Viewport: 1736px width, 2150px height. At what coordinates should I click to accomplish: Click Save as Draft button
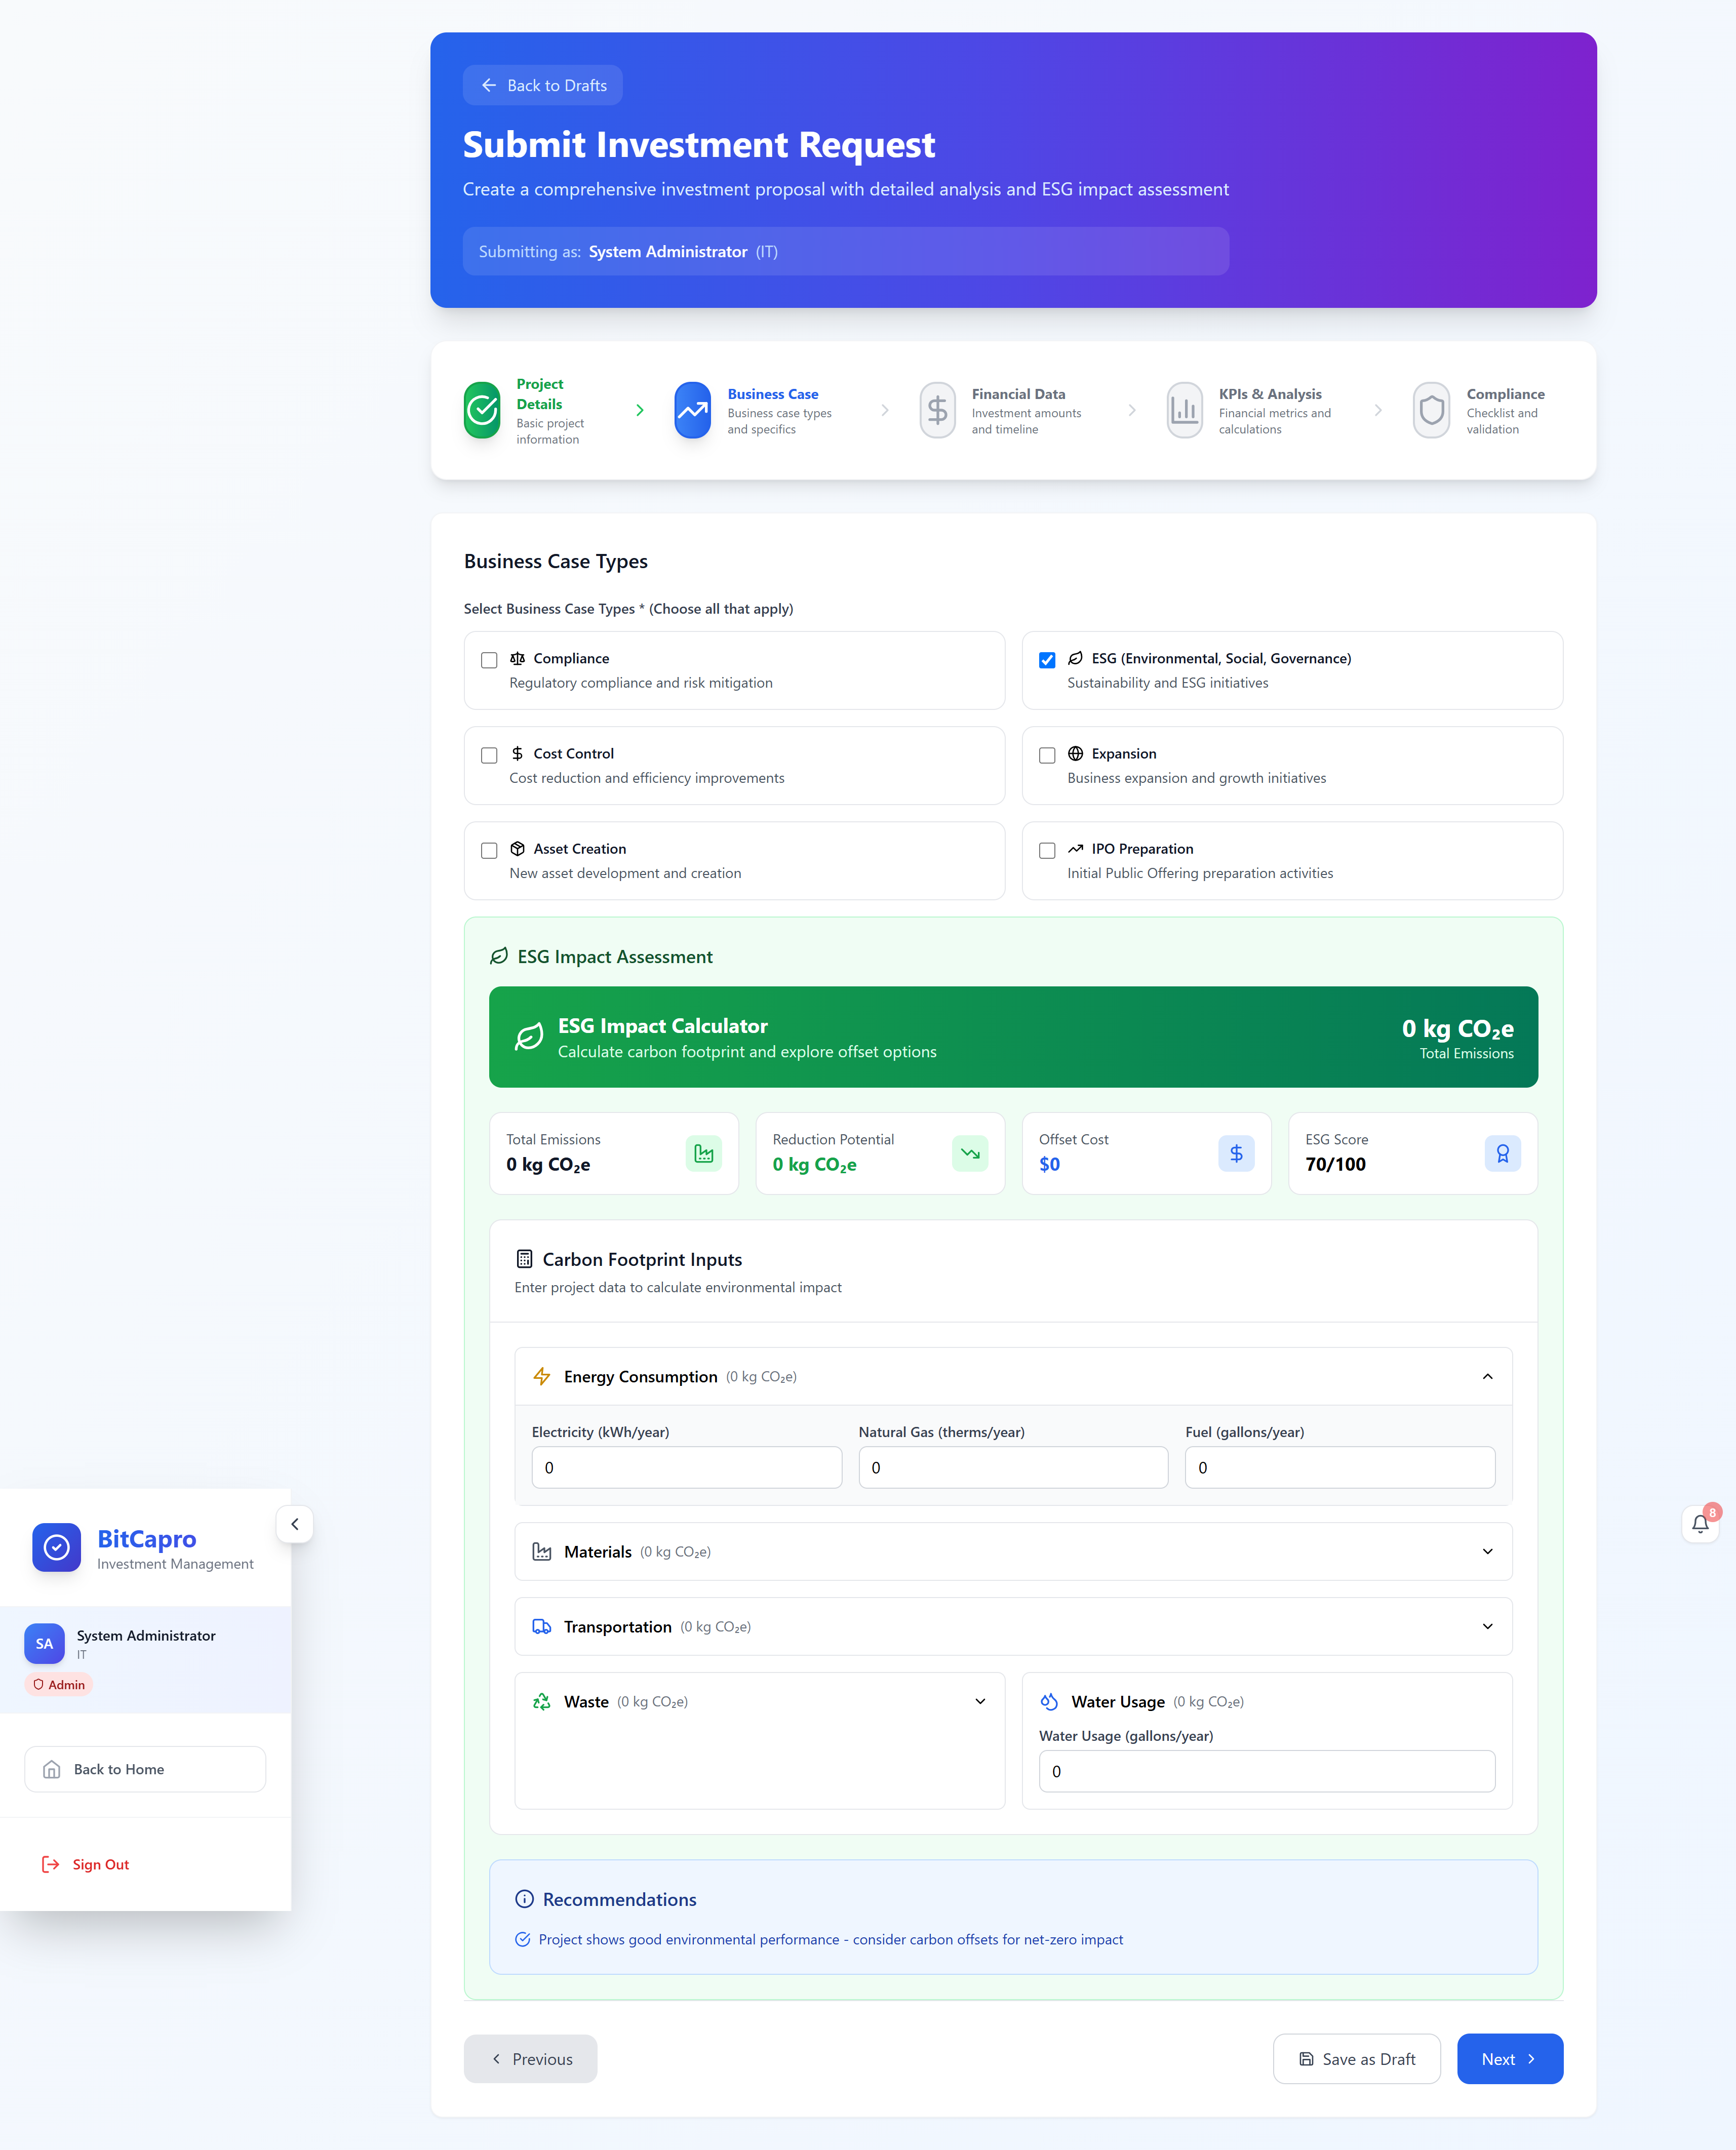[1356, 2059]
